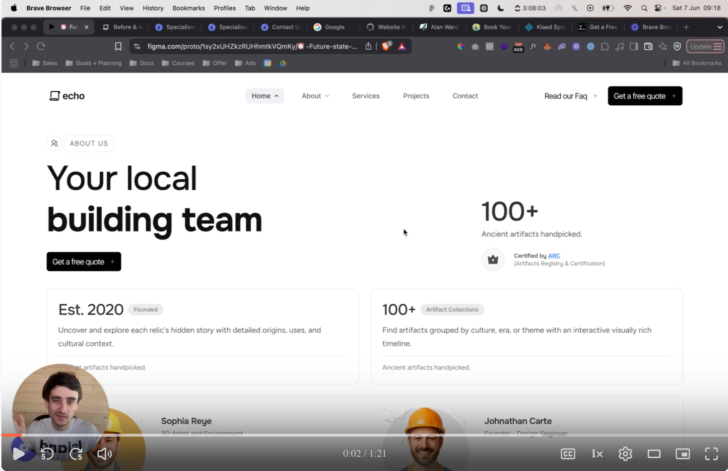
Task: Change 1x playback speed
Action: (x=597, y=454)
